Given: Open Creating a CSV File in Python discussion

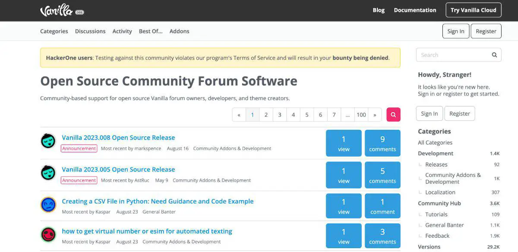Looking at the screenshot, I should (158, 202).
